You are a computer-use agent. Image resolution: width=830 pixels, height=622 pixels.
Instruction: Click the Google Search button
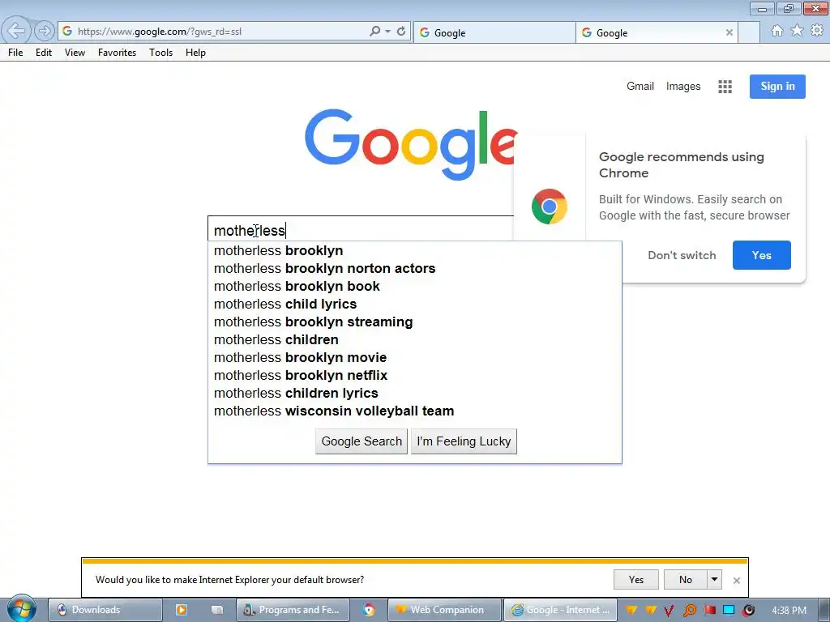pos(362,441)
